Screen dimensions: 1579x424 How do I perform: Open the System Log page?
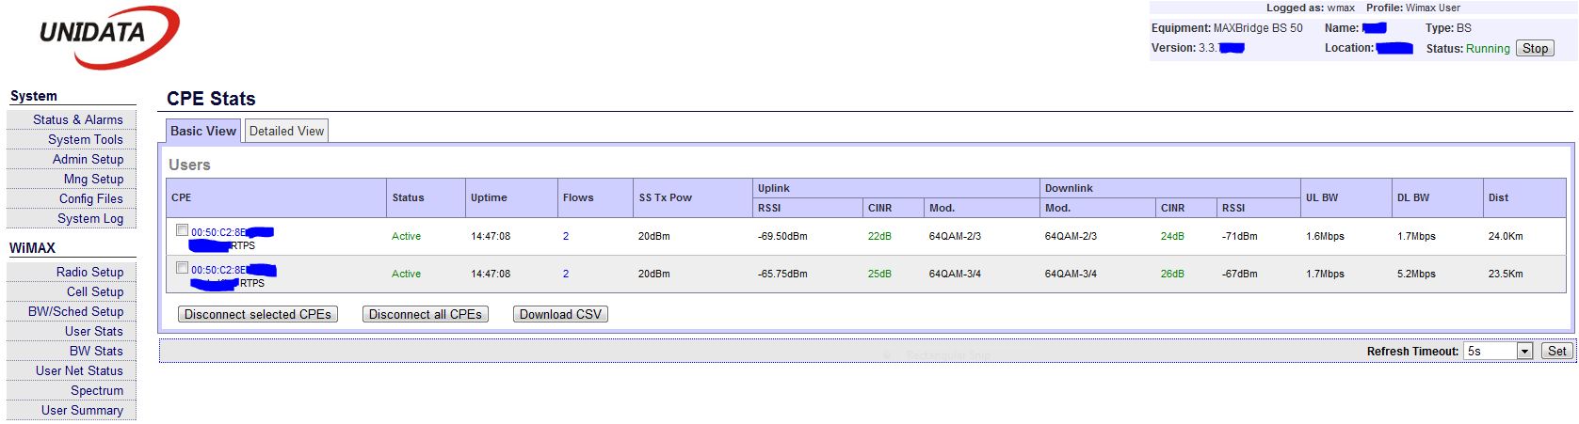pos(90,218)
